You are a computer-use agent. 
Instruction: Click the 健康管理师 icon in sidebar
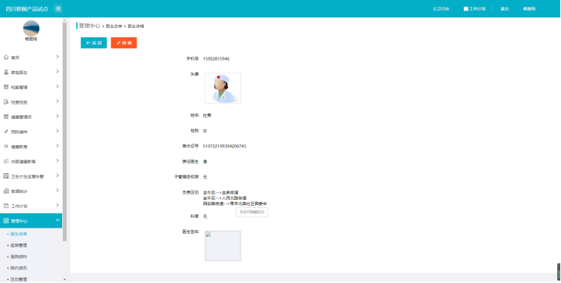click(x=6, y=117)
